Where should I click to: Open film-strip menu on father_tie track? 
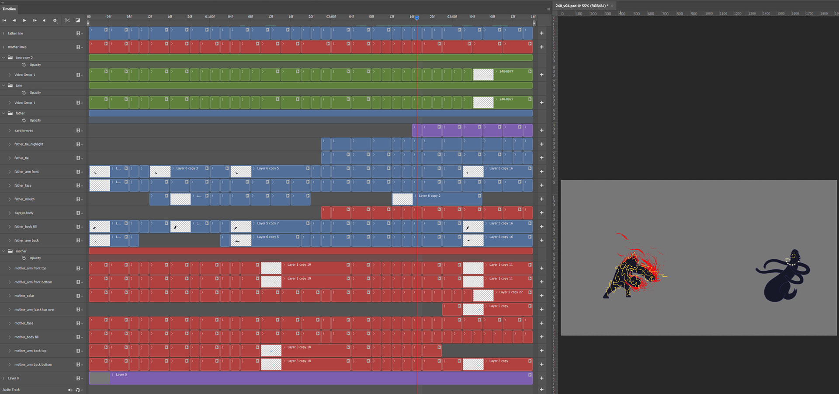pyautogui.click(x=79, y=158)
